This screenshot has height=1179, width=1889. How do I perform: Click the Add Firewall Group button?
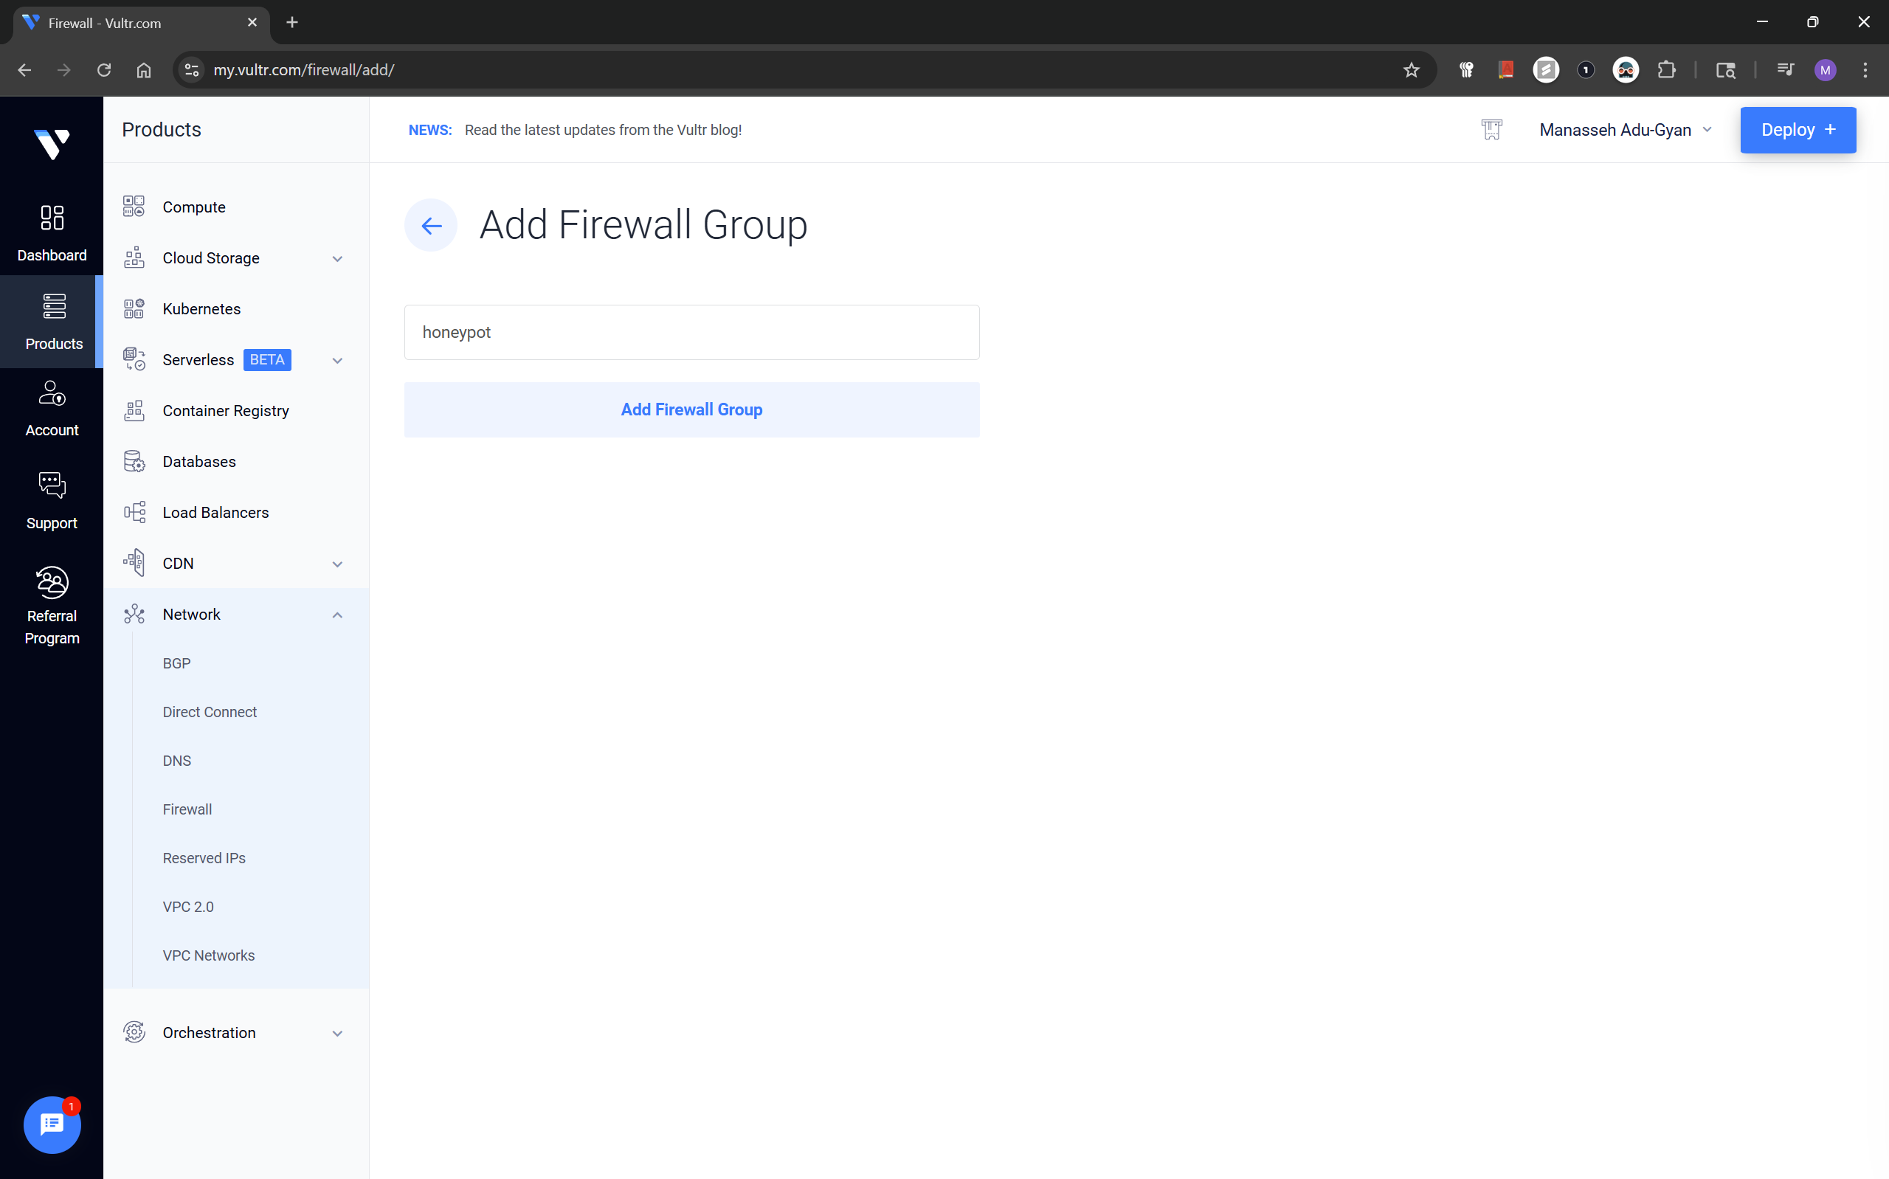click(691, 410)
